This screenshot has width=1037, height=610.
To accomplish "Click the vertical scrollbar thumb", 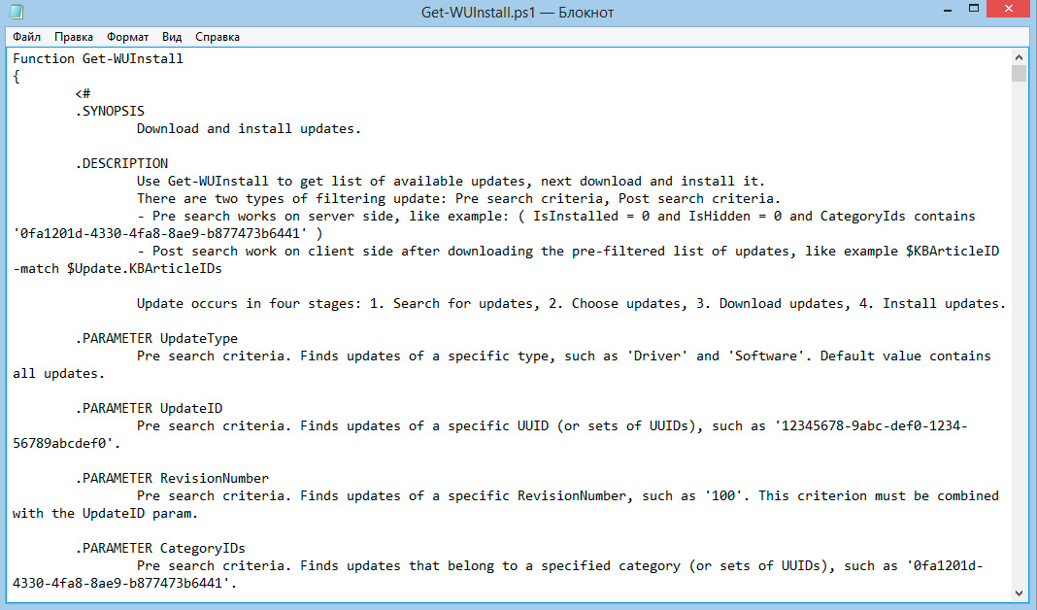I will pos(1019,74).
